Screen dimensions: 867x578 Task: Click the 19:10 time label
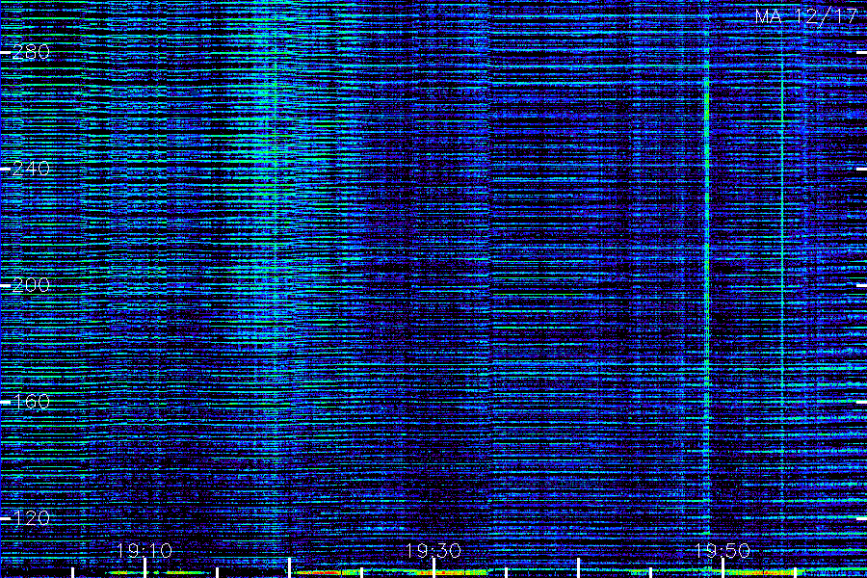pos(144,551)
